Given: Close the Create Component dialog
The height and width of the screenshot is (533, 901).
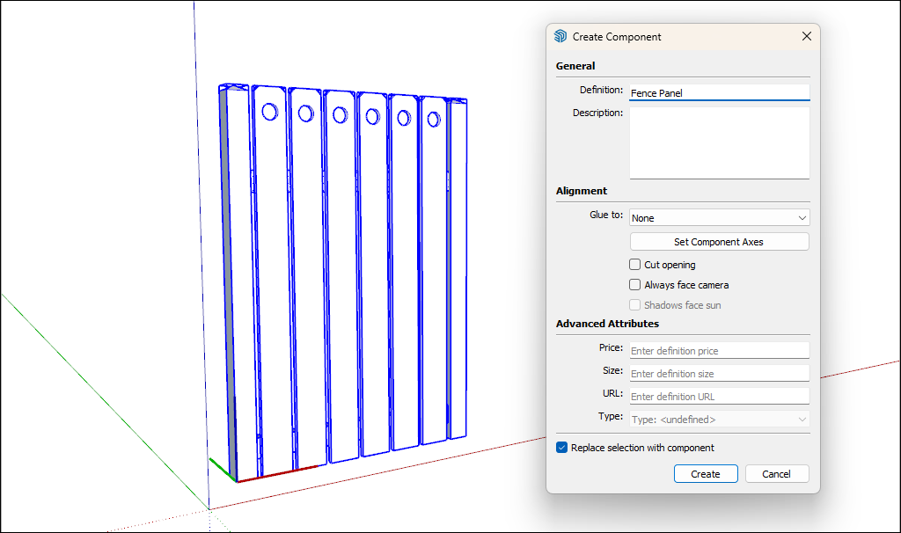Looking at the screenshot, I should [806, 36].
